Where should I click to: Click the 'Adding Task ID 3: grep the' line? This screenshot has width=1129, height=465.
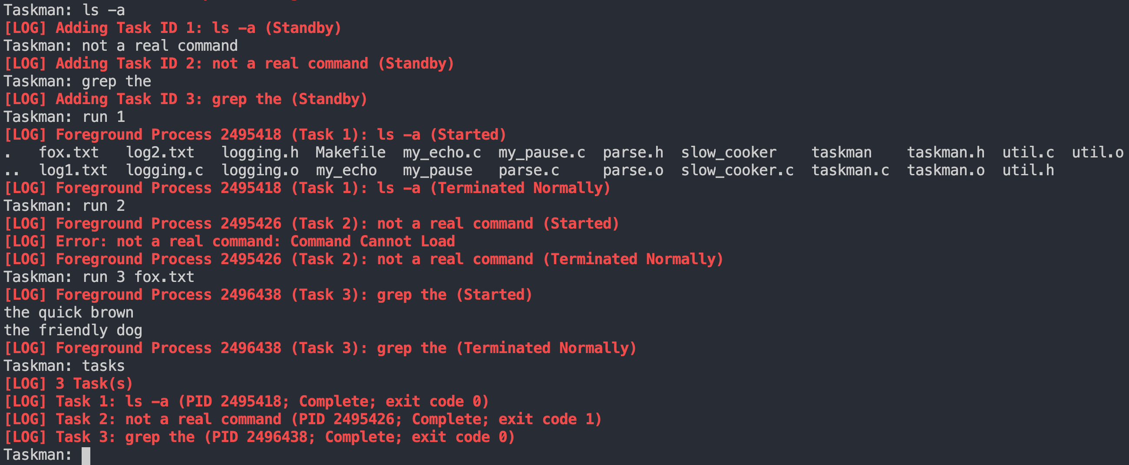[186, 99]
